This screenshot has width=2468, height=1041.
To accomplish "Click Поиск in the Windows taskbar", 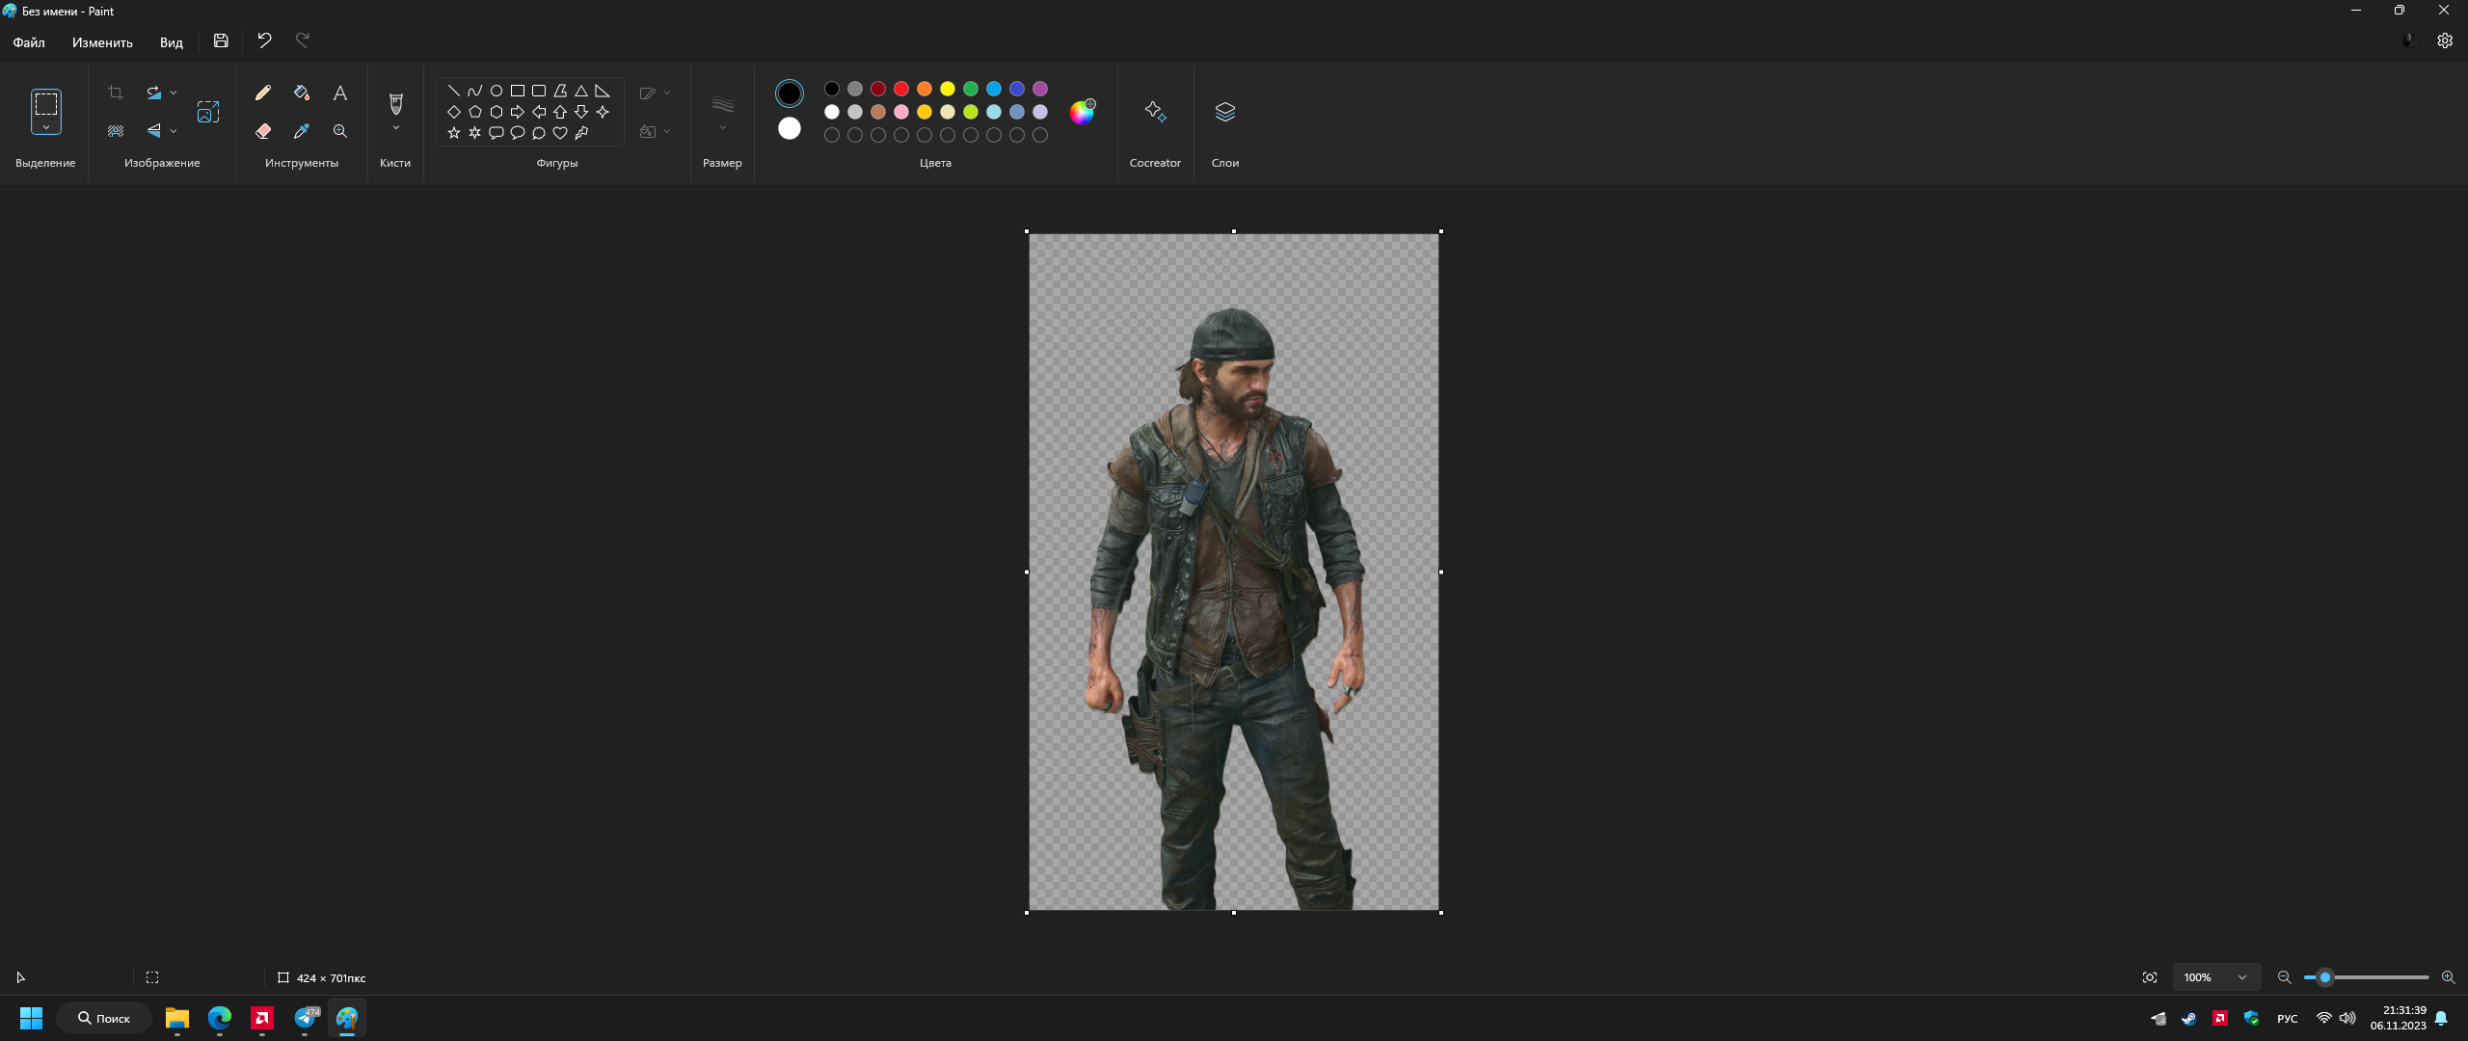I will click(x=104, y=1018).
